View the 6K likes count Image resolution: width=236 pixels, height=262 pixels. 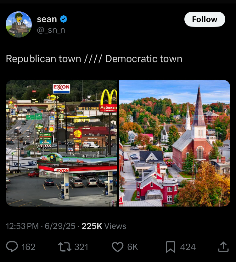[132, 247]
